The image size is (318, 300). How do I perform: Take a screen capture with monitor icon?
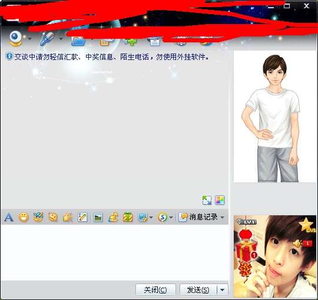[x=143, y=218]
